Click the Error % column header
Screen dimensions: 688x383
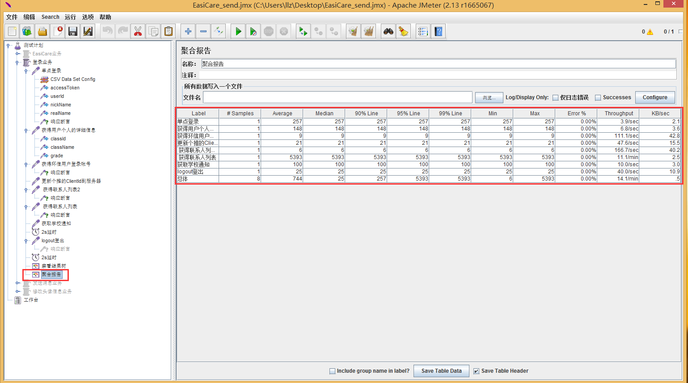[x=577, y=114]
